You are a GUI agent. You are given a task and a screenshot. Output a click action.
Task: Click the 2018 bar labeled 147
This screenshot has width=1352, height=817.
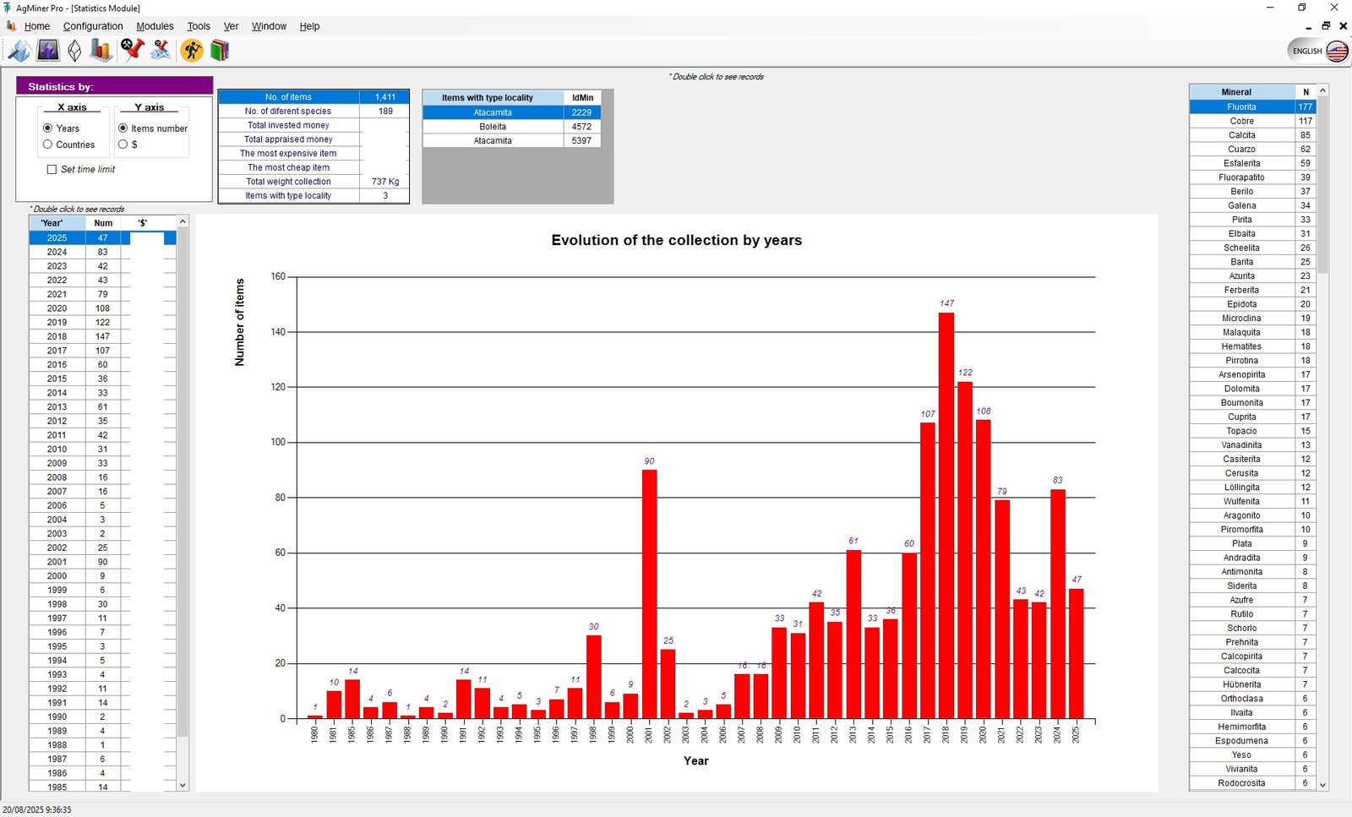[x=946, y=515]
